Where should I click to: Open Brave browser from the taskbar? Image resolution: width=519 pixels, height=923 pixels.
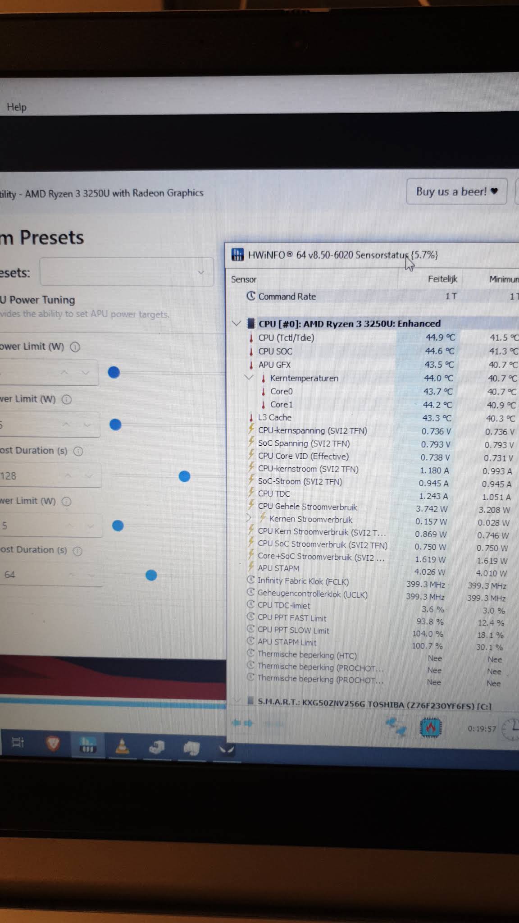pos(53,743)
